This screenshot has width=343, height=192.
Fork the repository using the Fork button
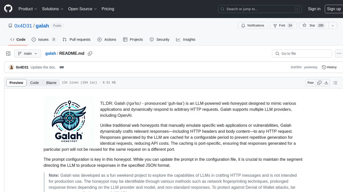pos(283,25)
